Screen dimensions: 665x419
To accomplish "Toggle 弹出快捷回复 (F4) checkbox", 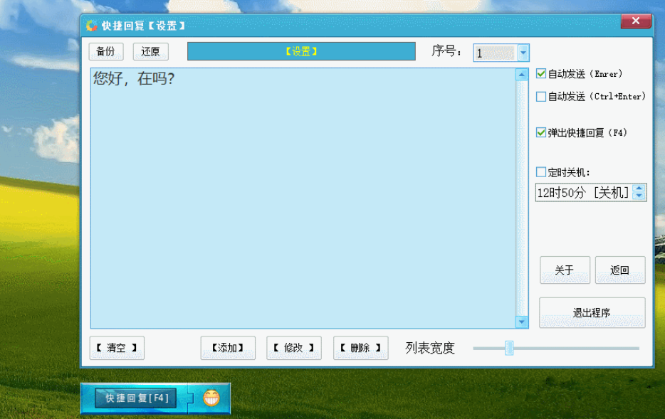I will pos(540,132).
